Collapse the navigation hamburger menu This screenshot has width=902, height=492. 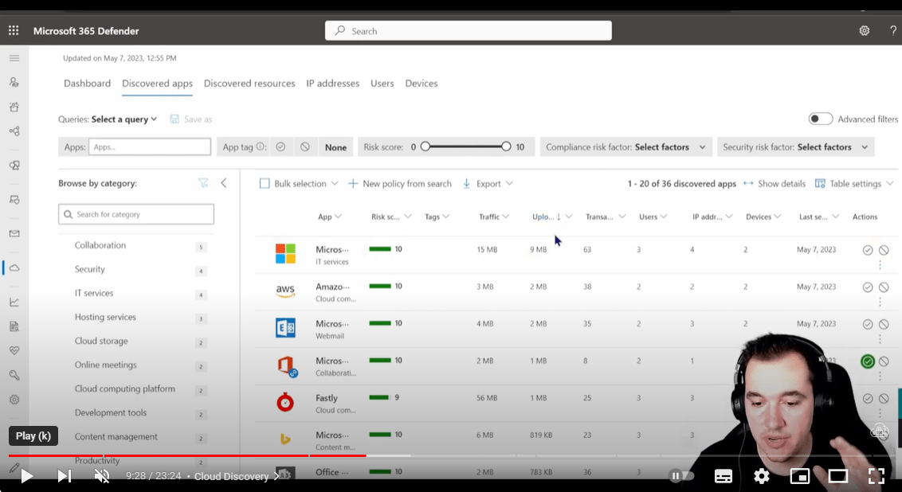tap(14, 58)
